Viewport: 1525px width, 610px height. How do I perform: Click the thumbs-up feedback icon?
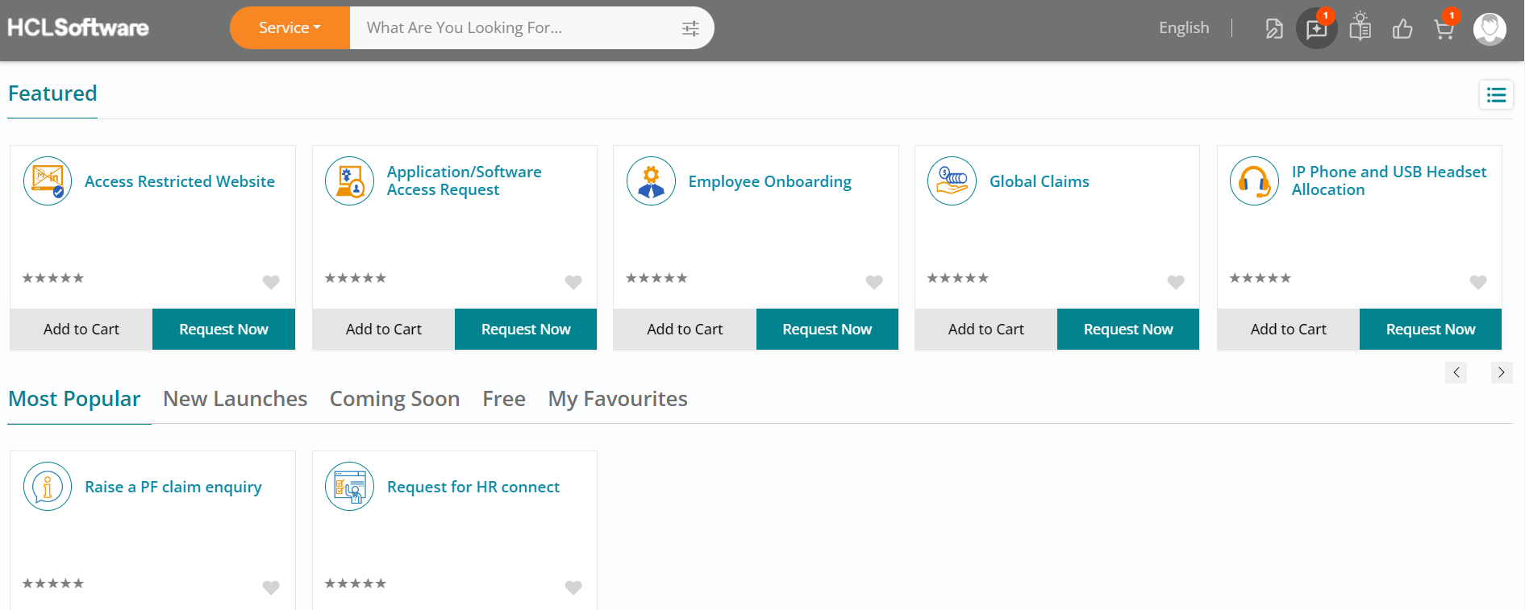tap(1402, 29)
